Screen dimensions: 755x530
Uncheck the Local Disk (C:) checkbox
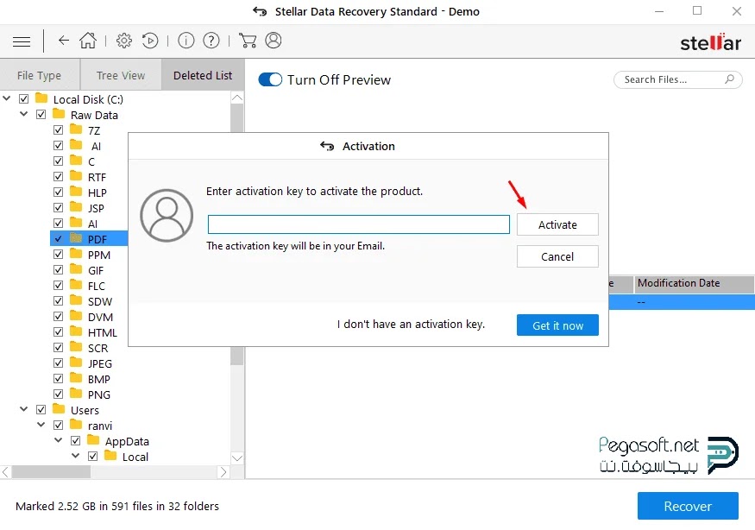[x=23, y=98]
